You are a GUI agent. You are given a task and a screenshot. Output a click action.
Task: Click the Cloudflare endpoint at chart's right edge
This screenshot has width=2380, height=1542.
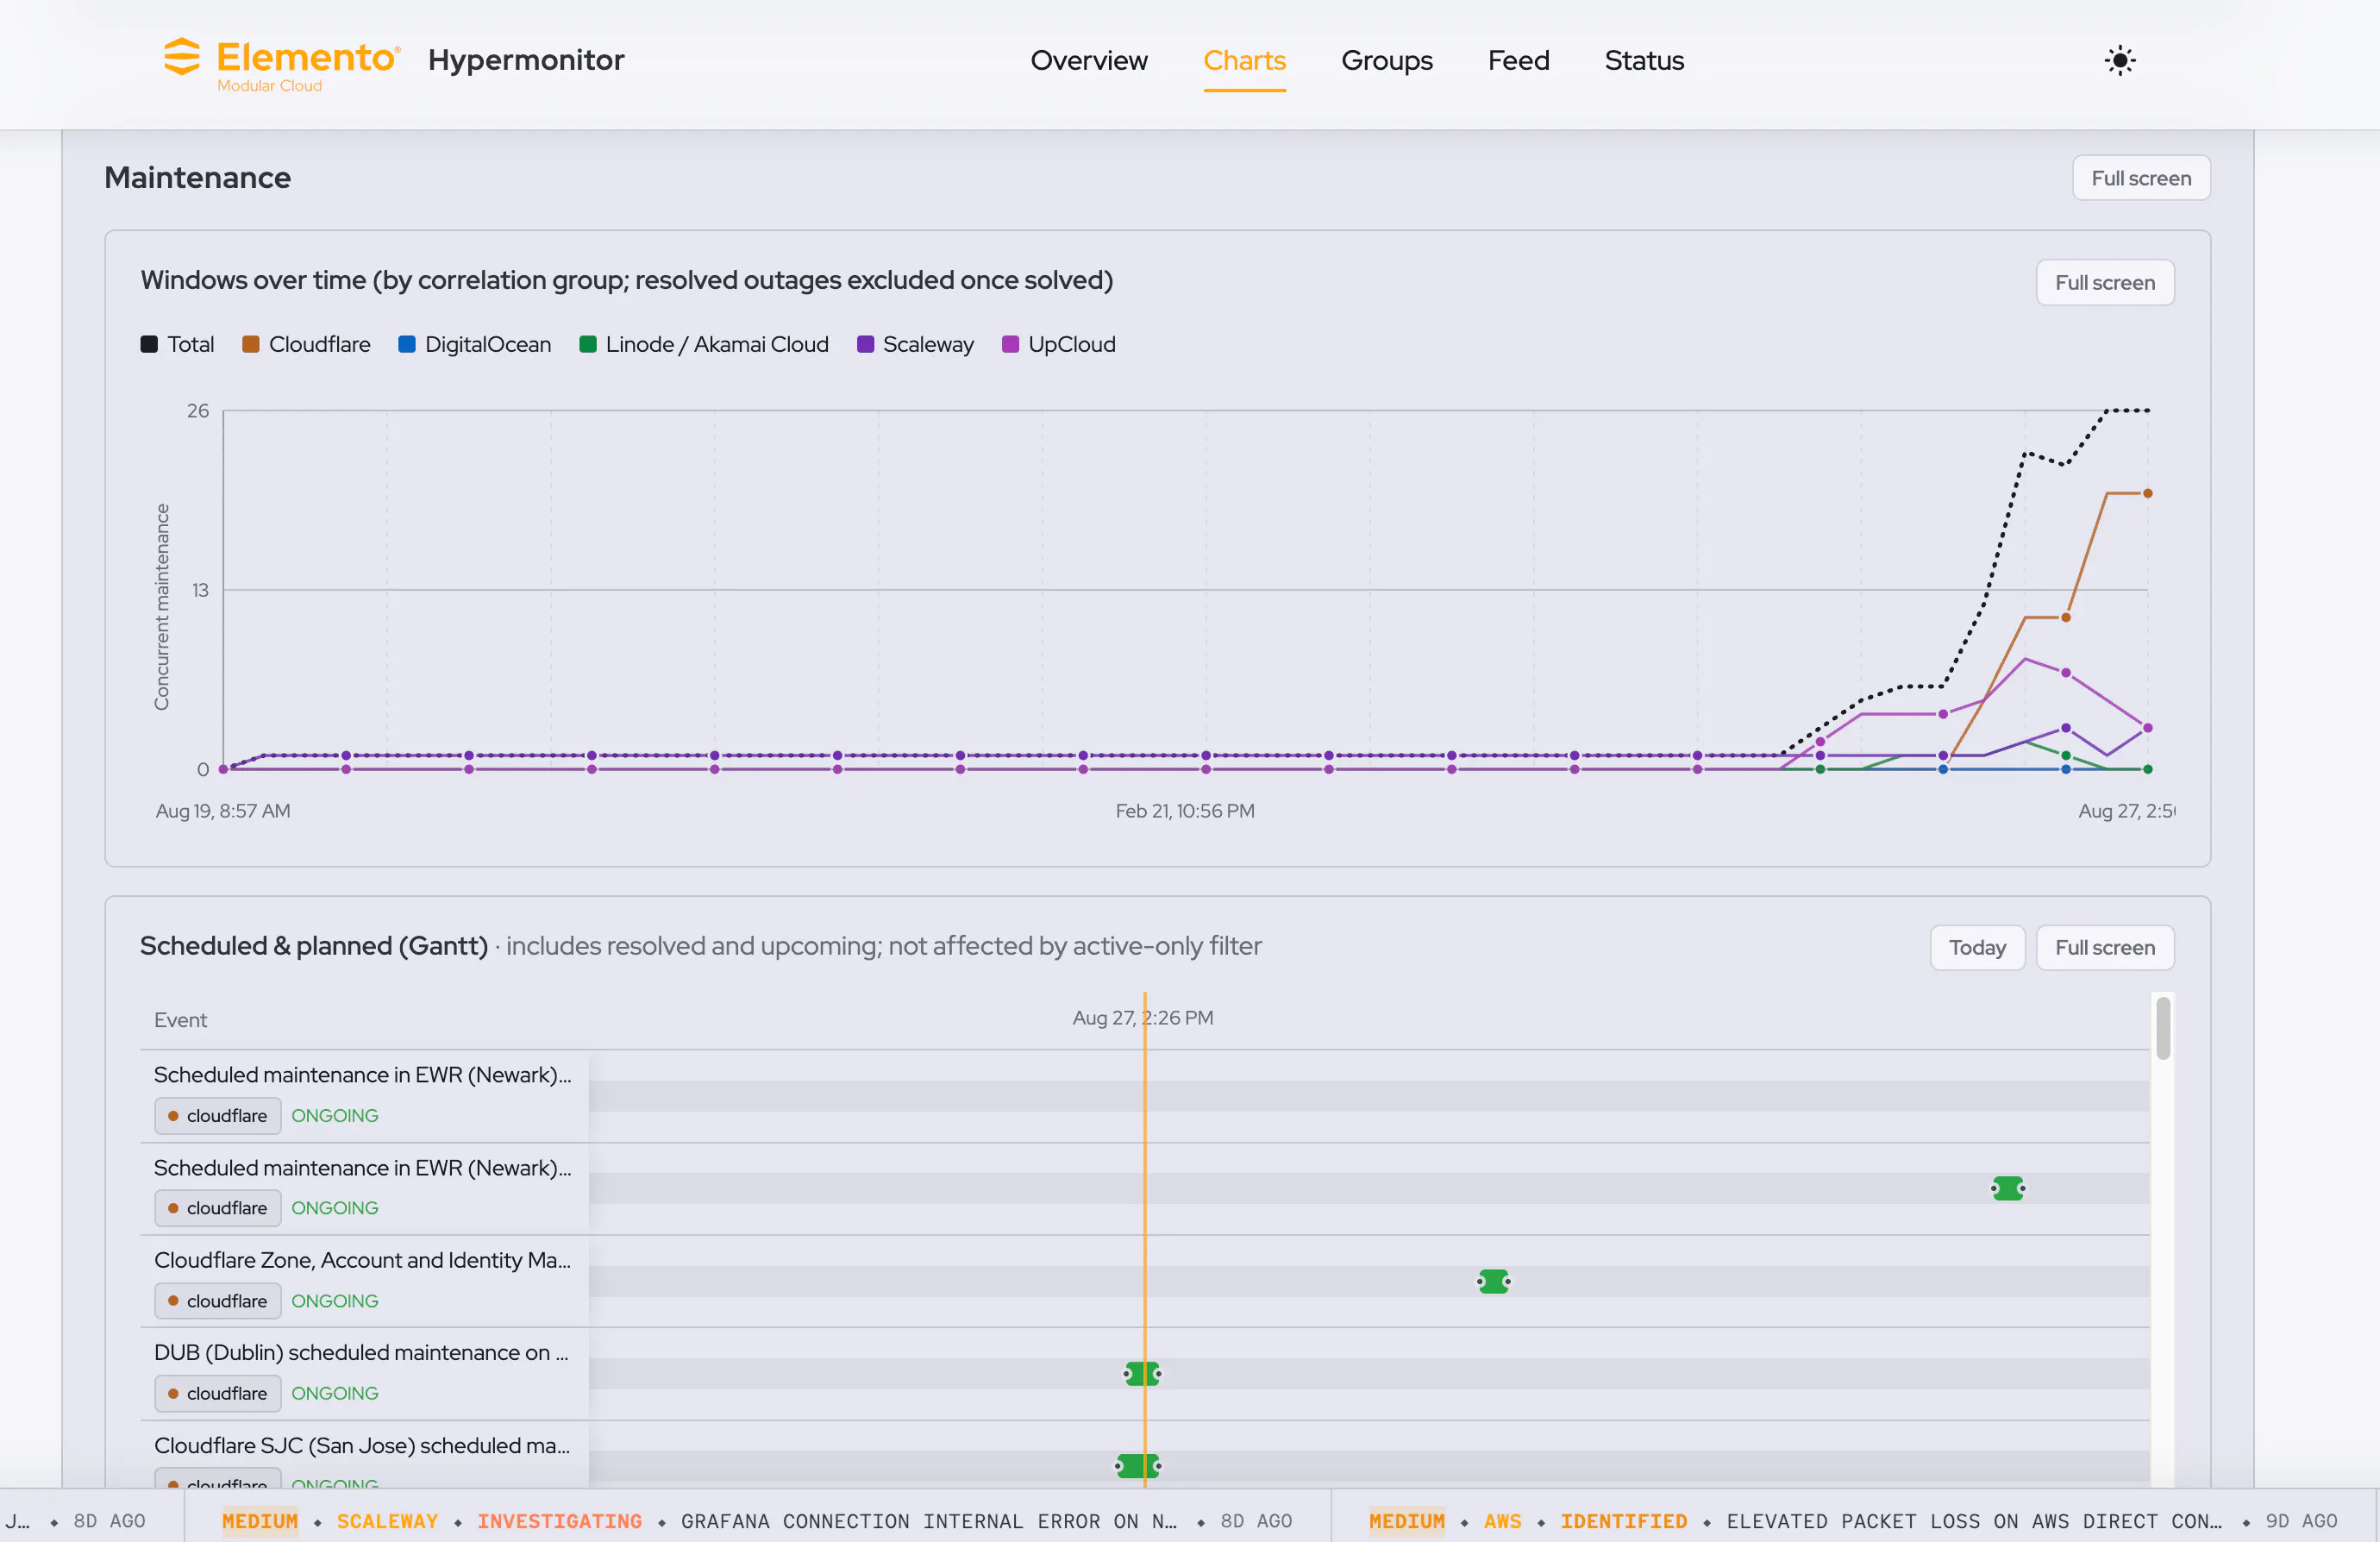tap(2147, 493)
